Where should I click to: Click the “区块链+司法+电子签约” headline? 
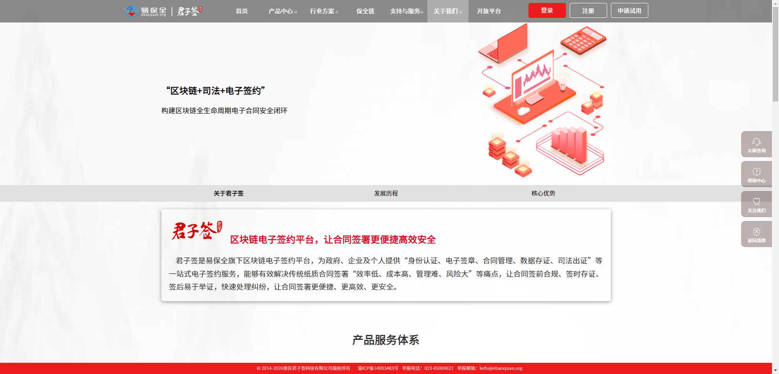pyautogui.click(x=216, y=91)
